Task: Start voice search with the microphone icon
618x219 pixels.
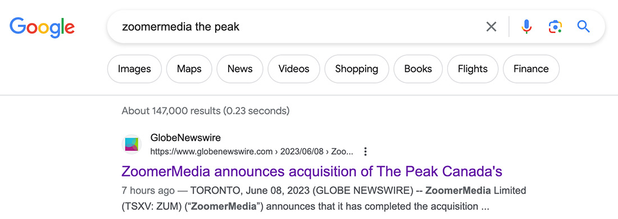Action: [x=526, y=27]
